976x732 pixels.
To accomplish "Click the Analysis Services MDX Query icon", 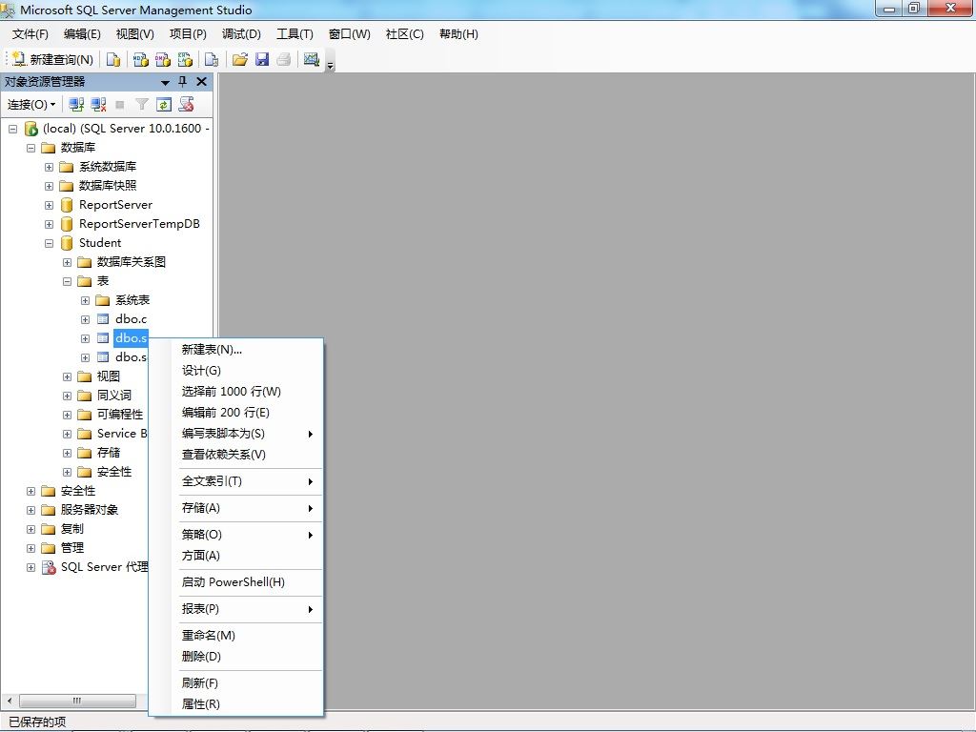I will (x=141, y=59).
